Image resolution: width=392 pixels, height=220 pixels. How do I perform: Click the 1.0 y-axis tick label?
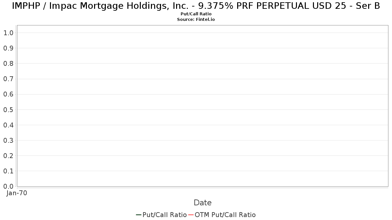(8, 33)
